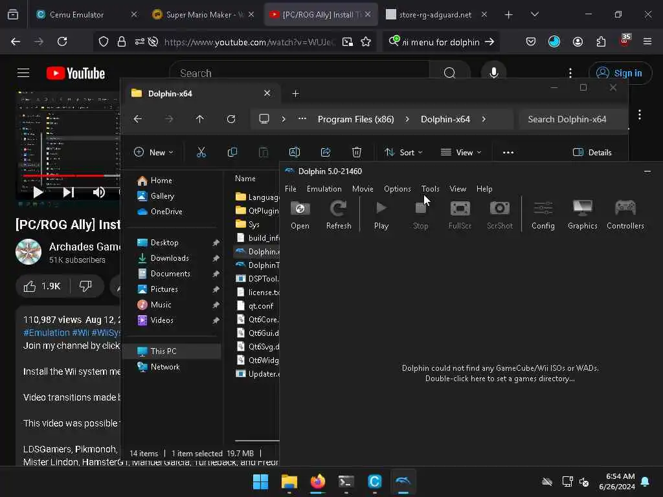This screenshot has height=497, width=663.
Task: Expand the breadcrumb ellipsis for hidden path segments
Action: coord(302,119)
